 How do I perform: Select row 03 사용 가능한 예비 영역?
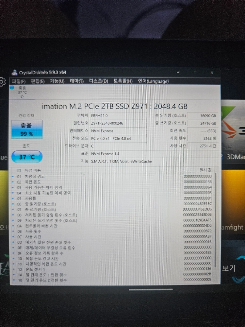(112, 187)
